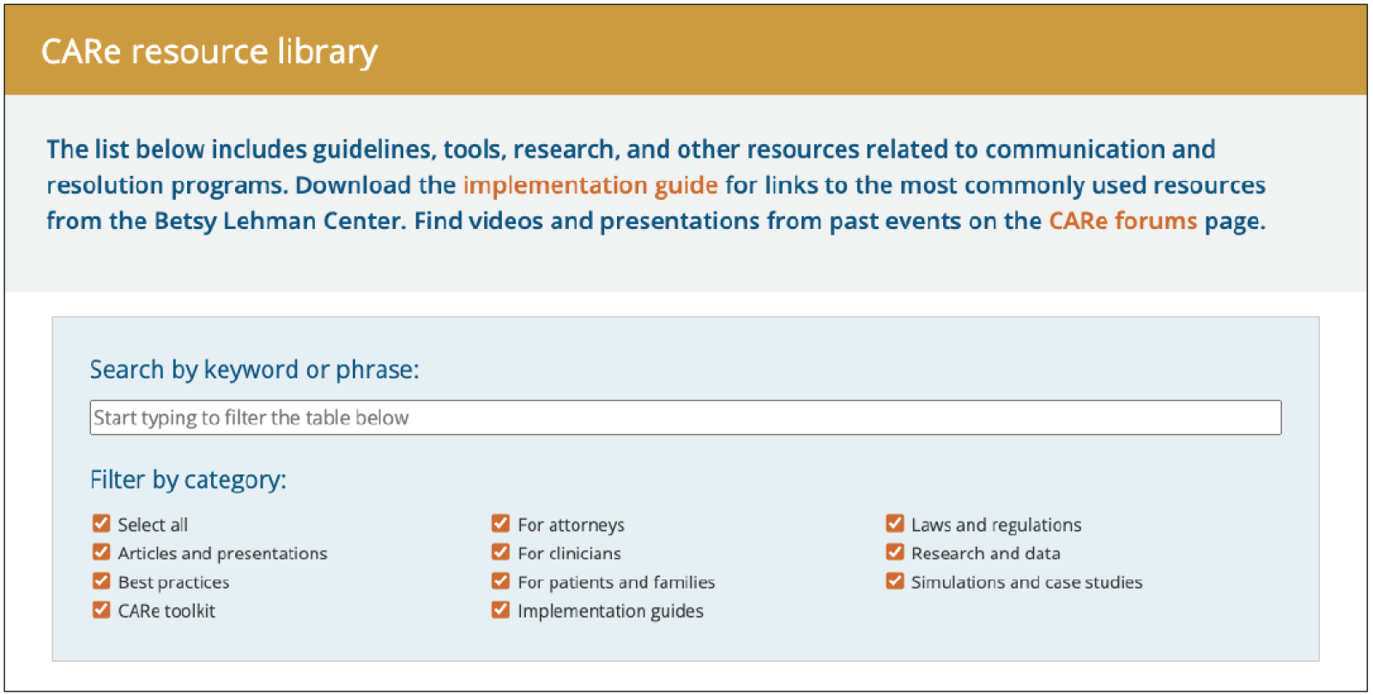1373x695 pixels.
Task: Open the implementation guide link
Action: click(x=590, y=185)
